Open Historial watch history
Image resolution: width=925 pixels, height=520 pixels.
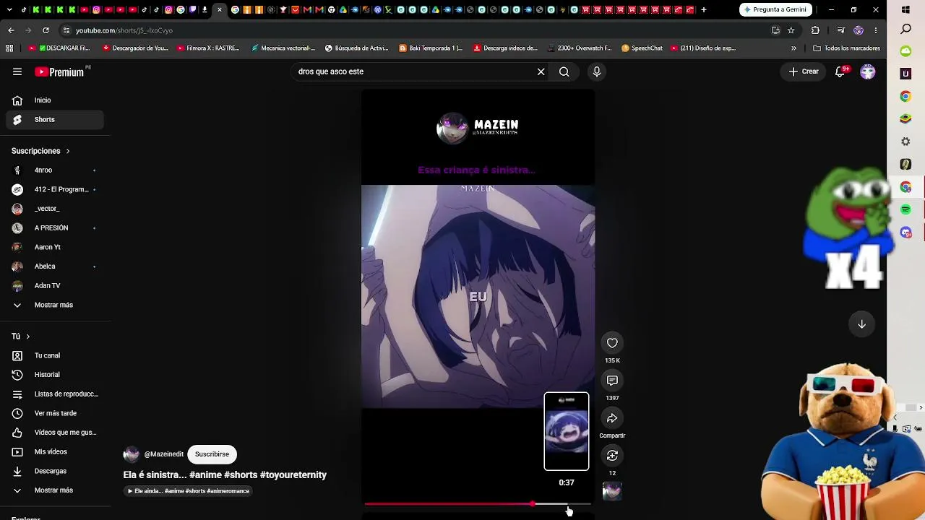[55, 375]
